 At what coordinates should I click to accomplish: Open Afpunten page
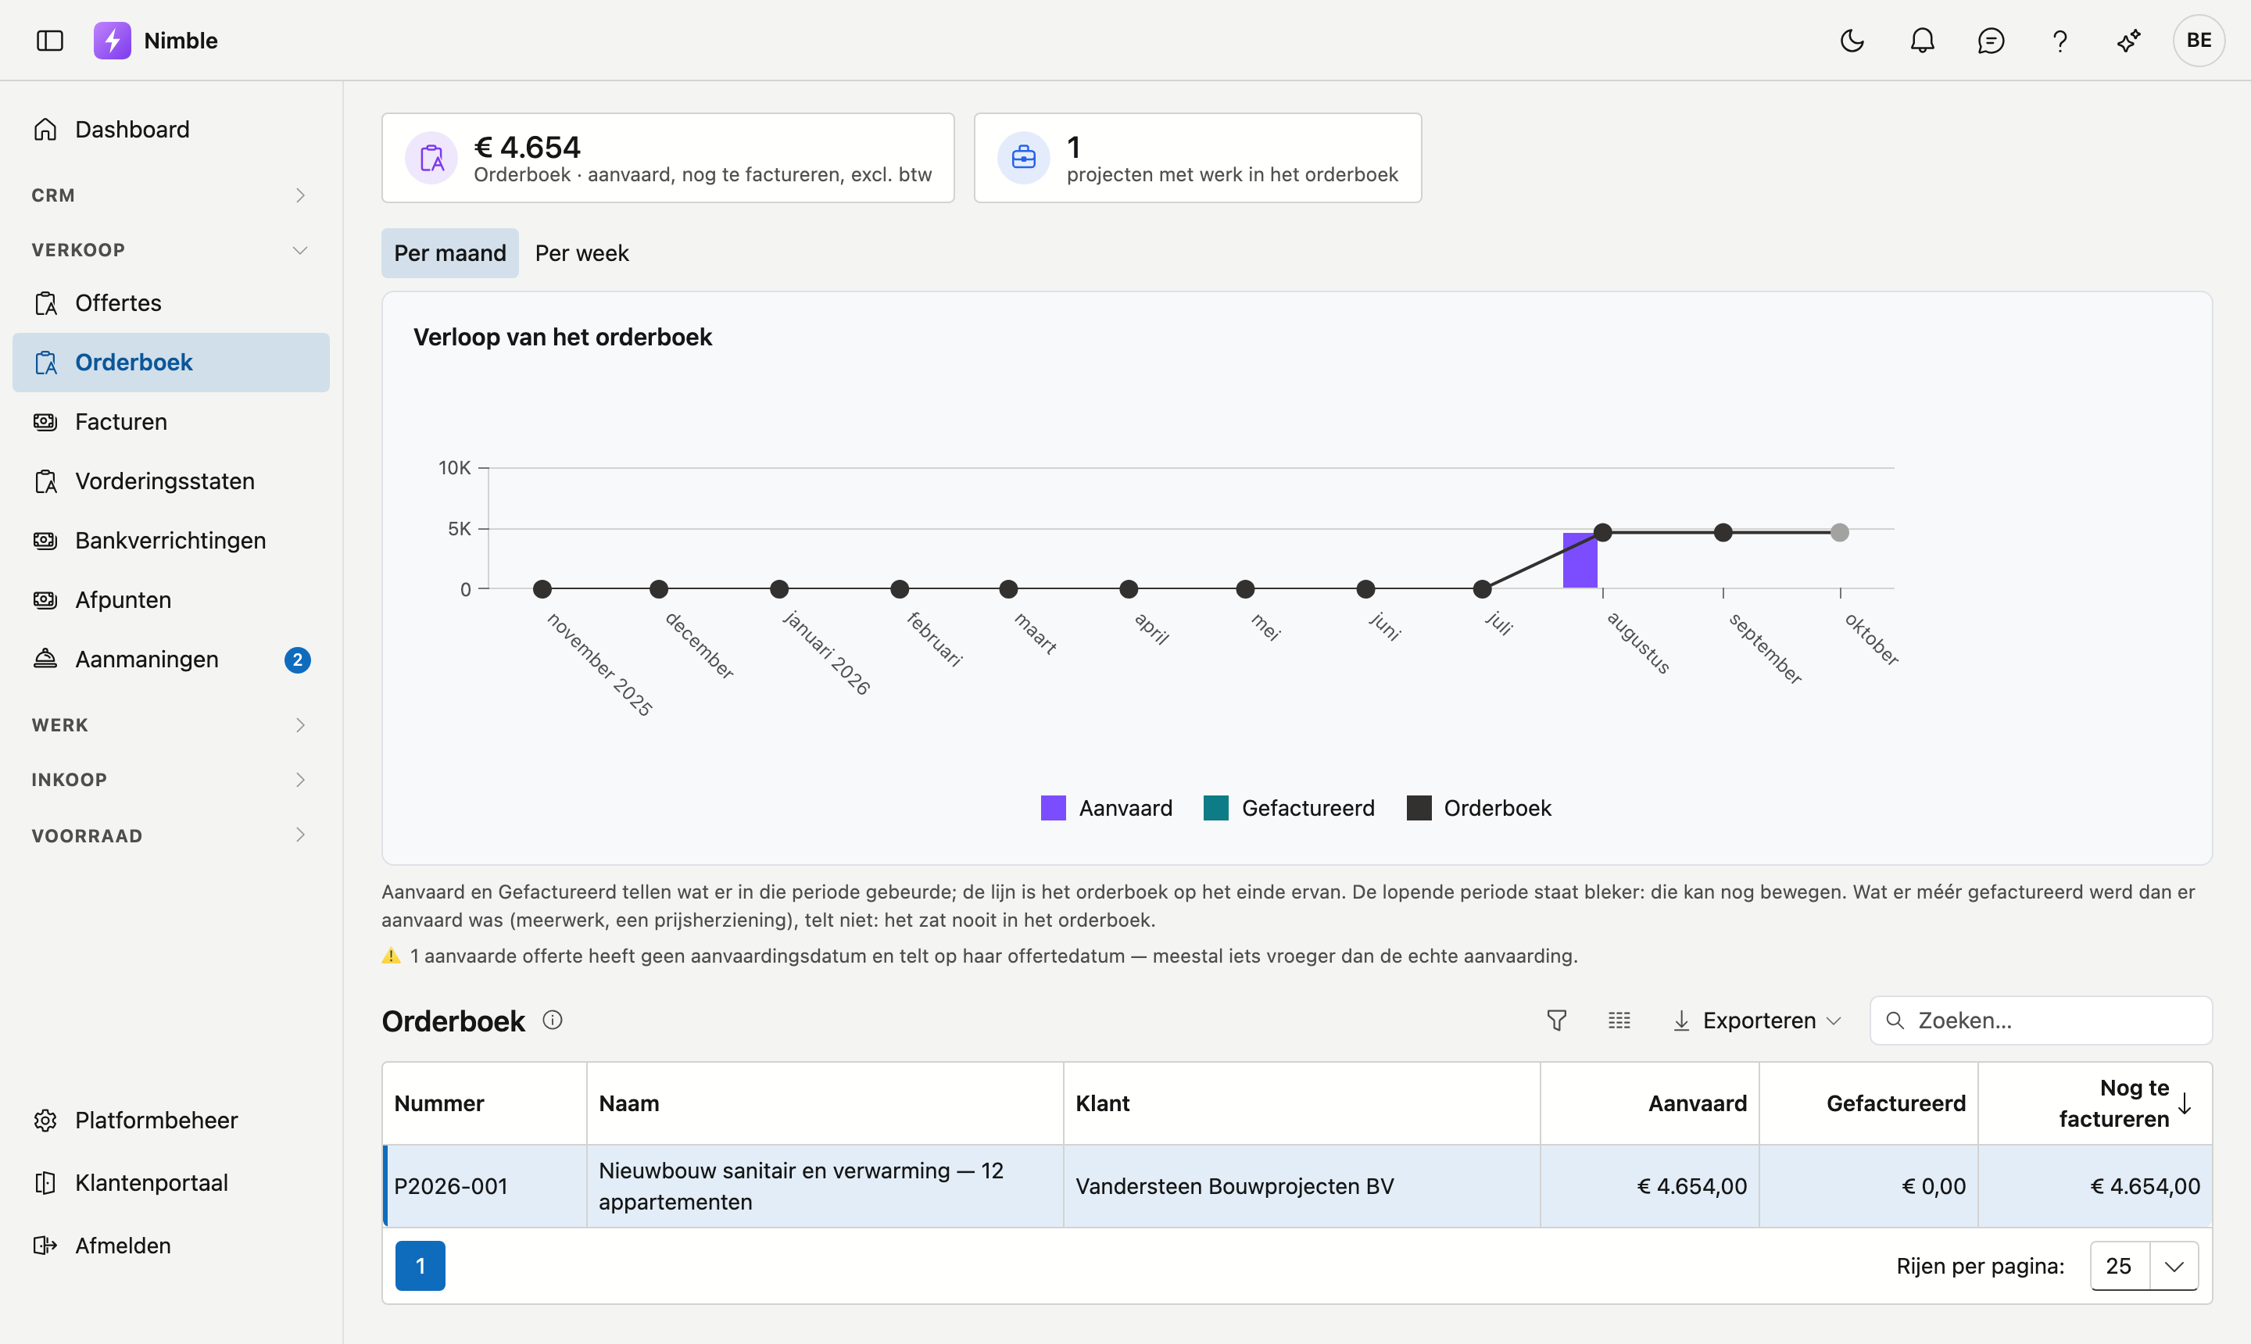pos(171,599)
